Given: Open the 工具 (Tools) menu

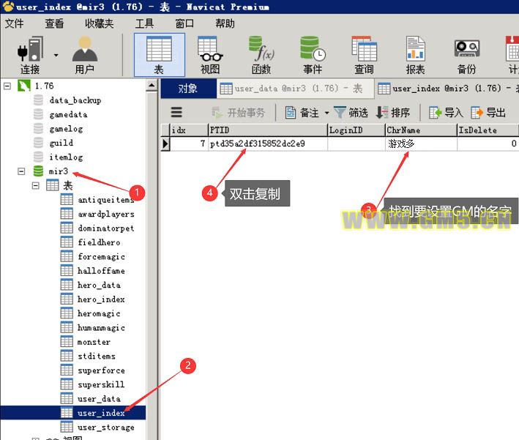Looking at the screenshot, I should point(144,23).
